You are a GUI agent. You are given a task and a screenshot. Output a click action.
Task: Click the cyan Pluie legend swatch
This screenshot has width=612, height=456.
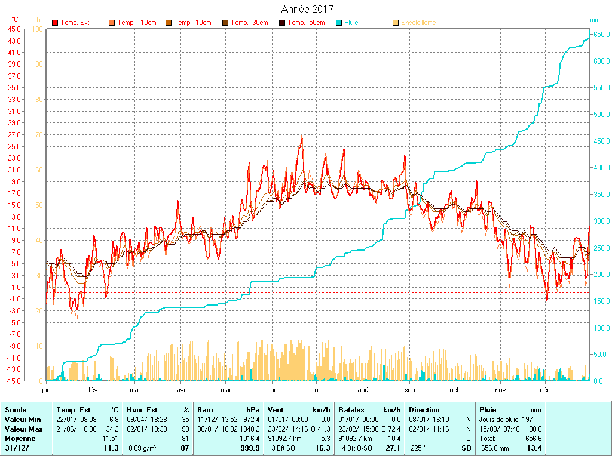click(339, 23)
